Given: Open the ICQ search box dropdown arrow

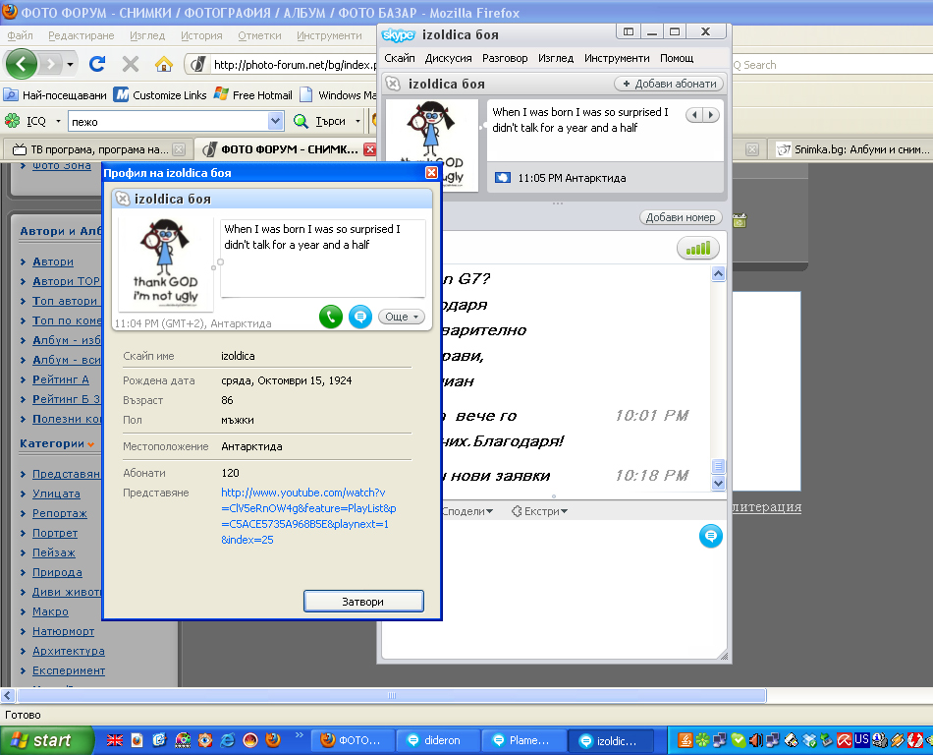Looking at the screenshot, I should [275, 121].
